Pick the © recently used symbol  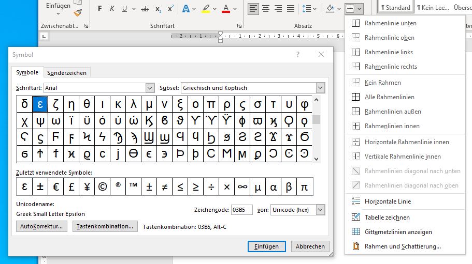point(103,187)
